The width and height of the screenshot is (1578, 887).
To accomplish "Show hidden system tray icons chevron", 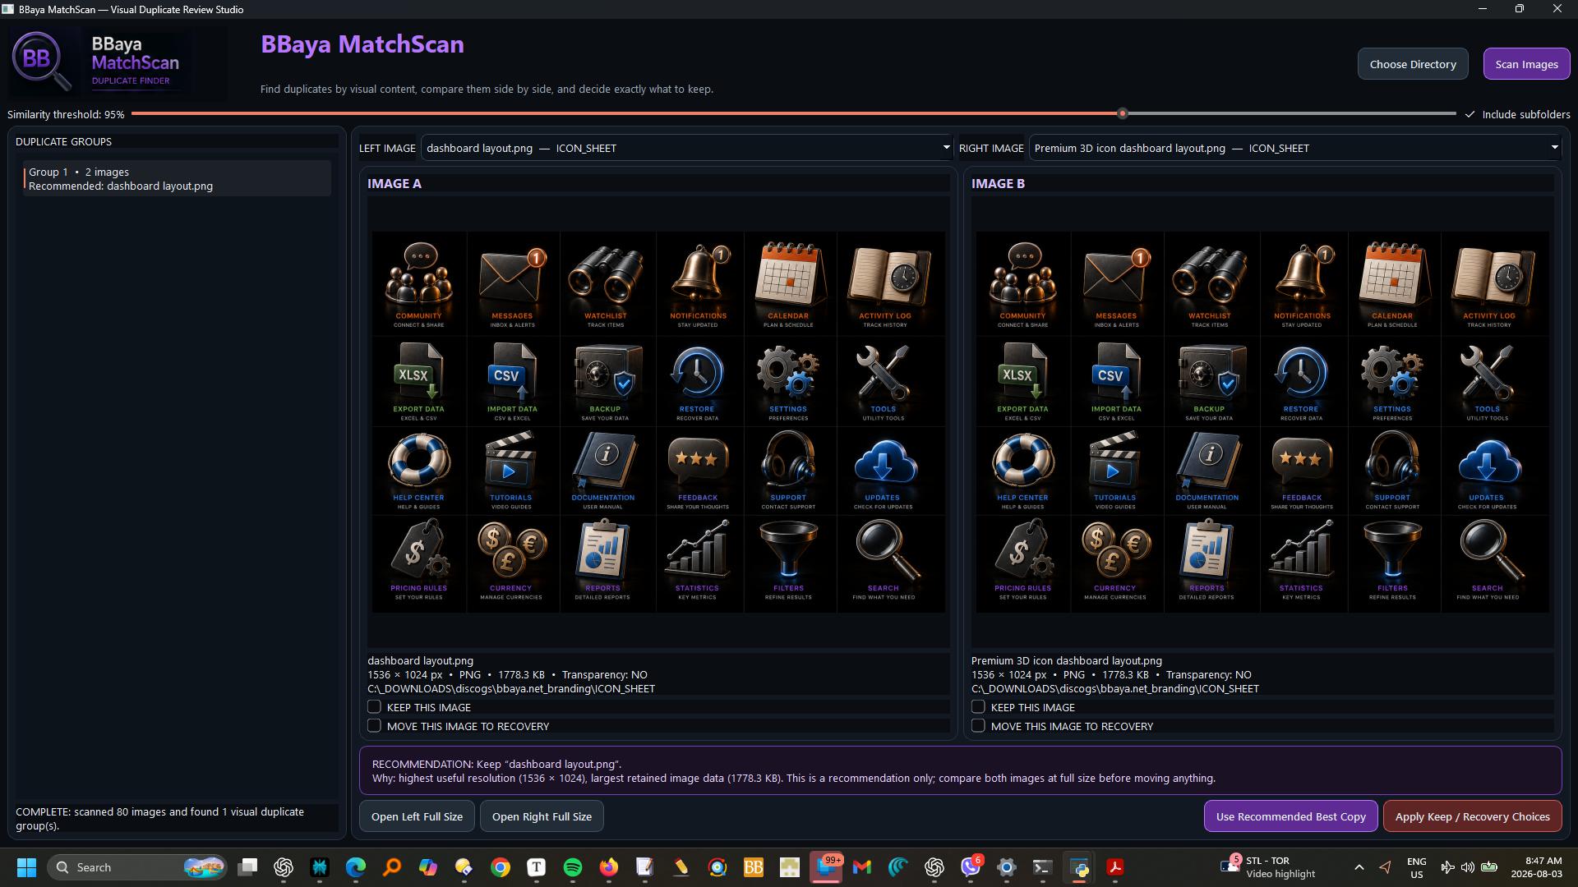I will 1359,867.
